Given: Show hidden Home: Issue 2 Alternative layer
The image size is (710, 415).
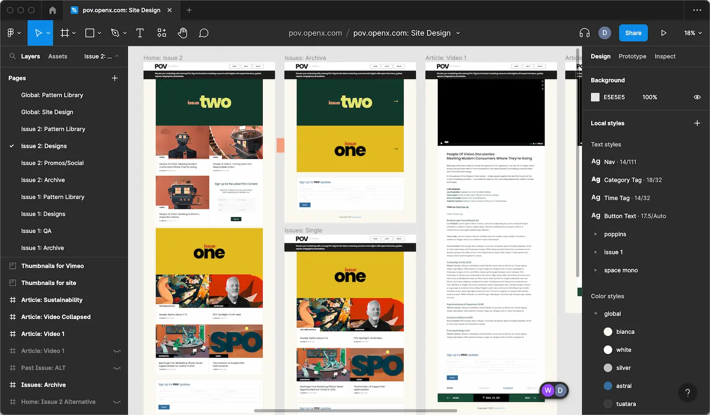Looking at the screenshot, I should point(117,402).
